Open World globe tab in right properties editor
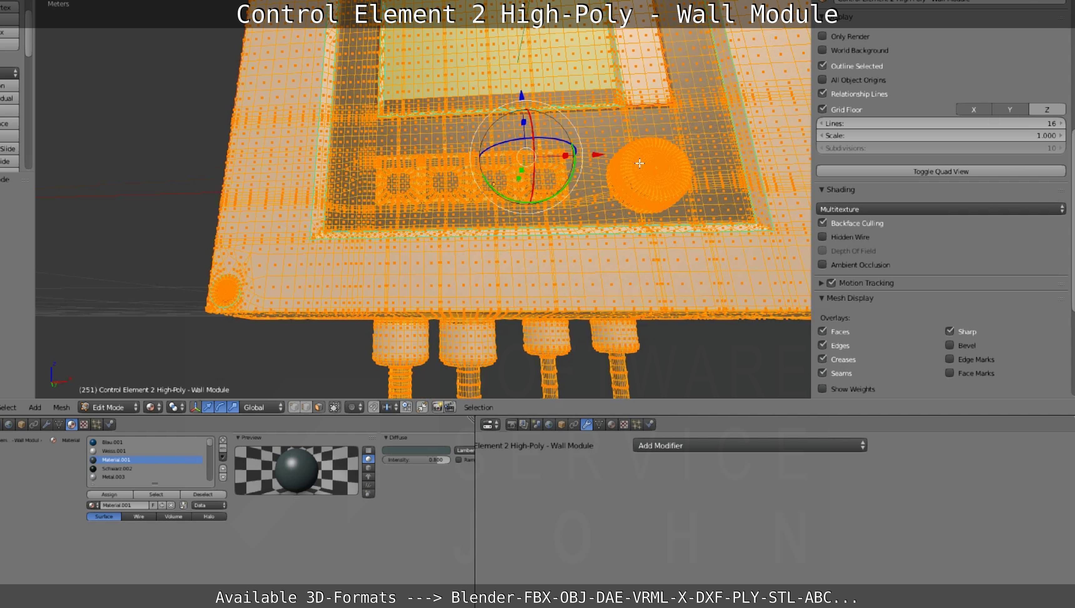This screenshot has width=1075, height=608. (x=549, y=425)
